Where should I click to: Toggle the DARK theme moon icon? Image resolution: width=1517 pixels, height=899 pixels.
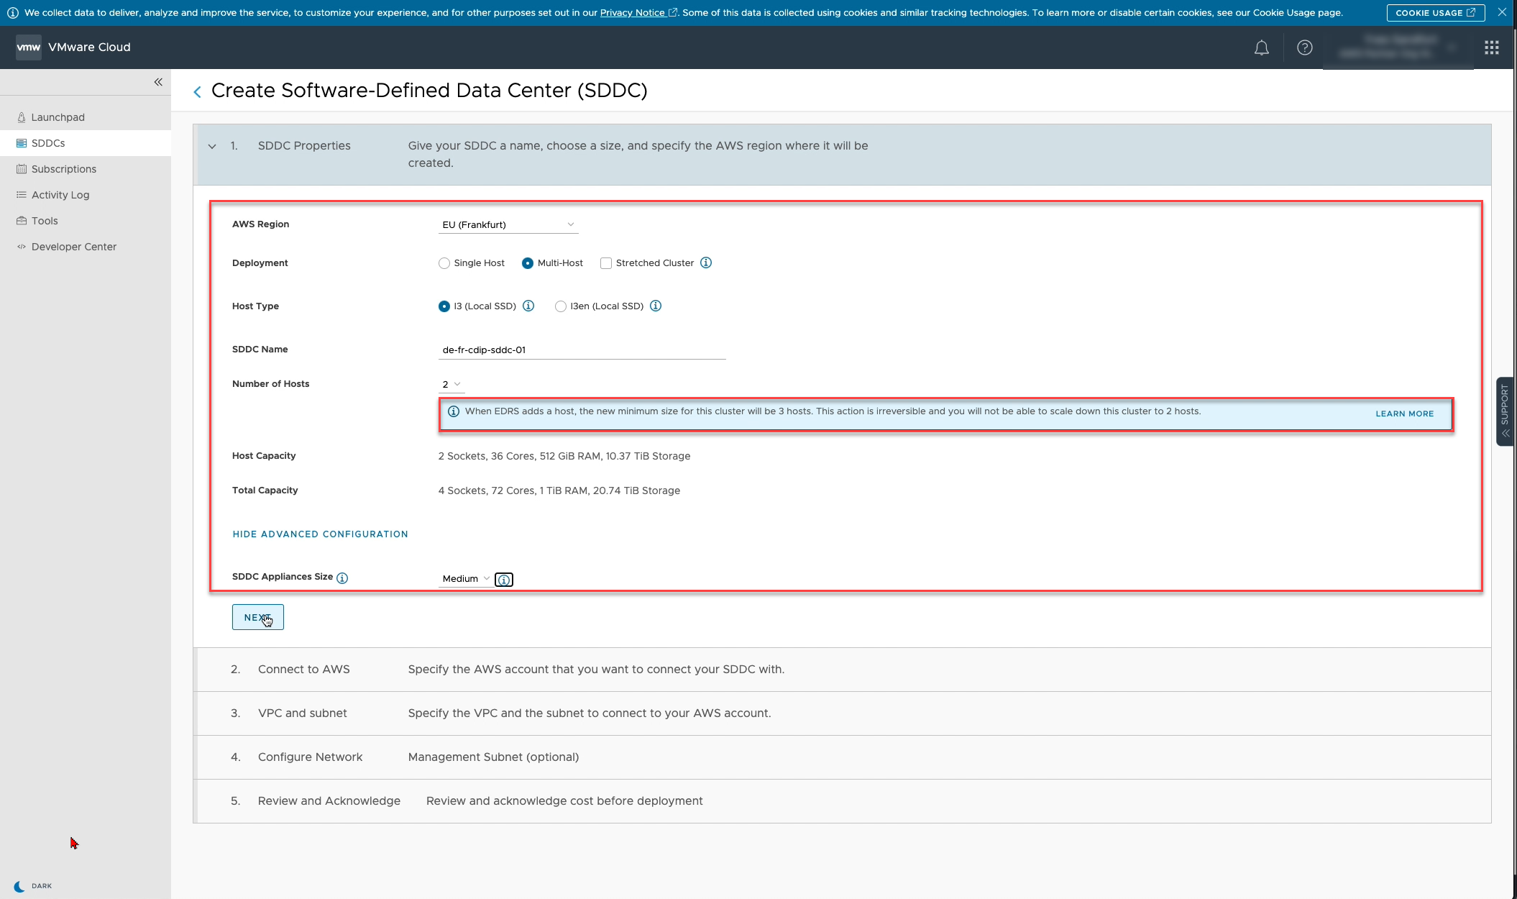pos(19,886)
